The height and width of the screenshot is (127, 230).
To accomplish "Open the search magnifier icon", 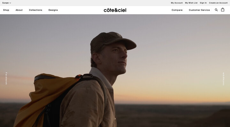I will point(216,10).
